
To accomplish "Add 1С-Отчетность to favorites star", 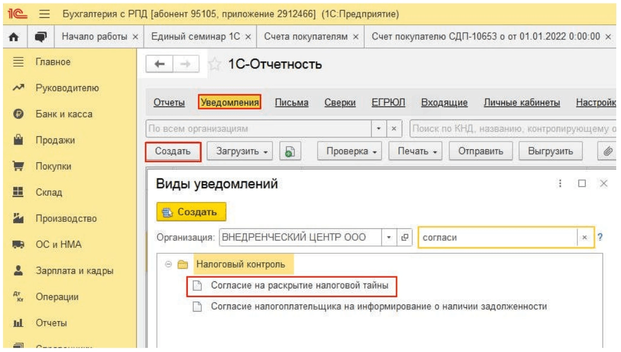I will click(x=215, y=64).
